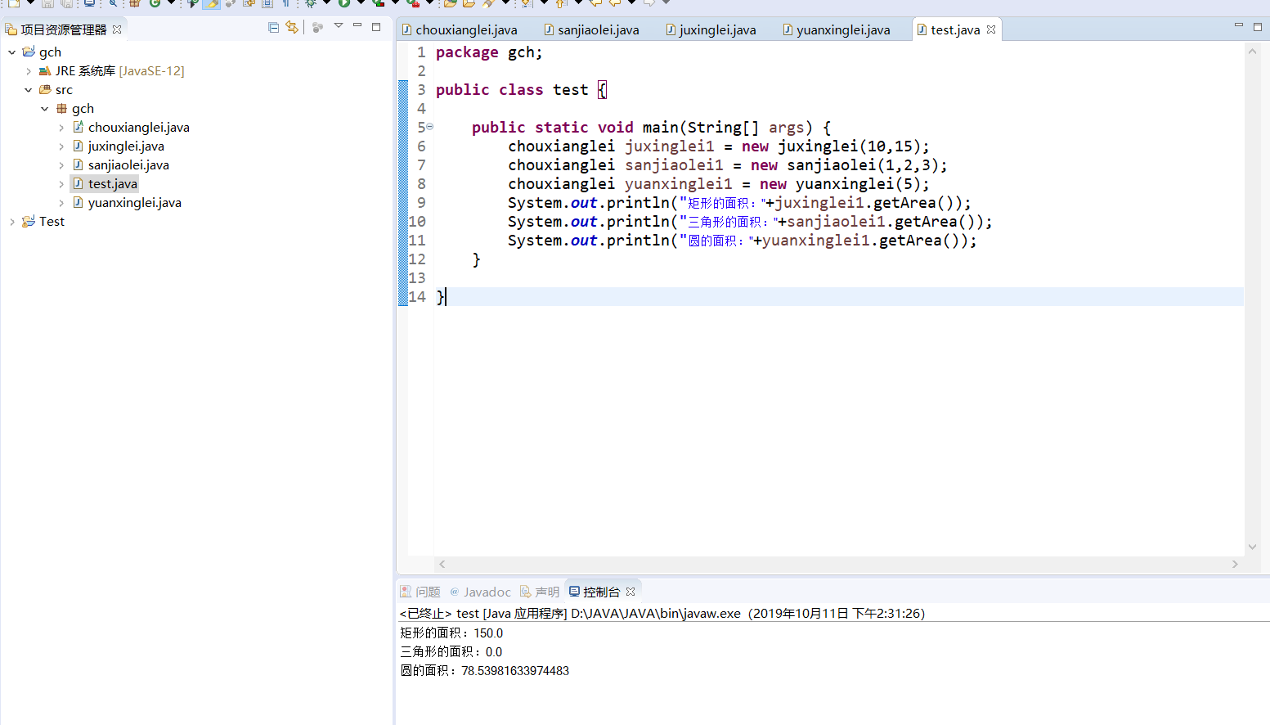Click the src source folder icon

click(x=45, y=90)
